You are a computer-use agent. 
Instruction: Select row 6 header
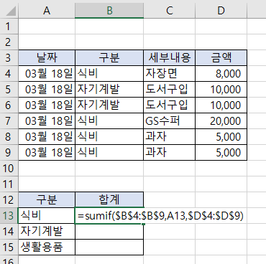click(9, 105)
